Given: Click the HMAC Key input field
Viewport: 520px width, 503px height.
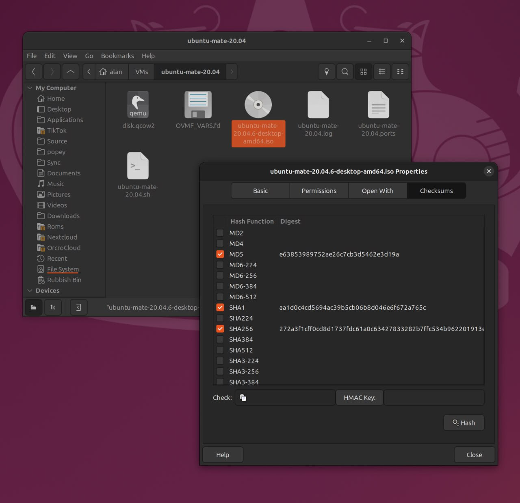Looking at the screenshot, I should pyautogui.click(x=433, y=397).
